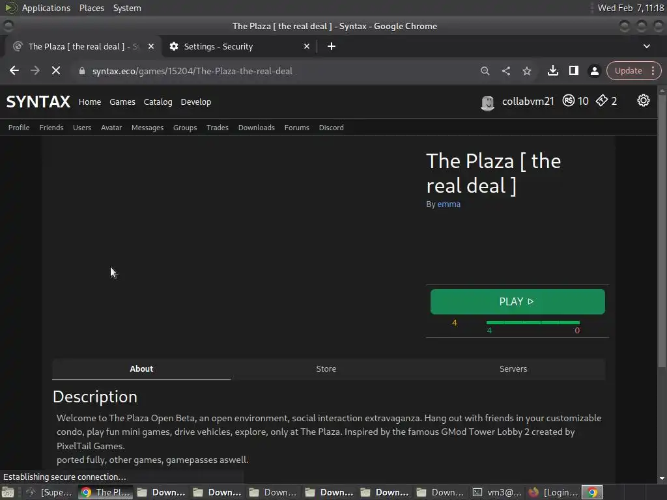Close The Plaza tab
667x500 pixels.
(151, 46)
